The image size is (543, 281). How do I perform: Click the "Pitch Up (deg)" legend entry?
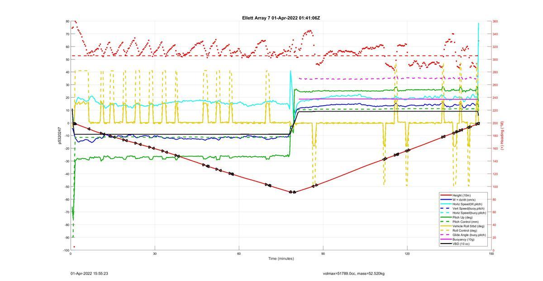(462, 217)
